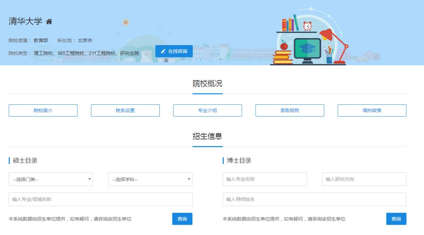Click the data notice under 硕士目录
The image size is (424, 235).
coord(70,219)
